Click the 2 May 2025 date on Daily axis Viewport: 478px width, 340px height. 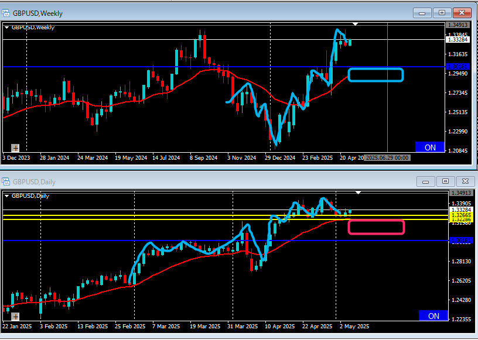pos(354,327)
